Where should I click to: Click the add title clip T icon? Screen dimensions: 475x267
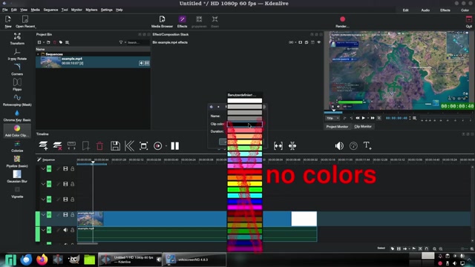(x=367, y=145)
